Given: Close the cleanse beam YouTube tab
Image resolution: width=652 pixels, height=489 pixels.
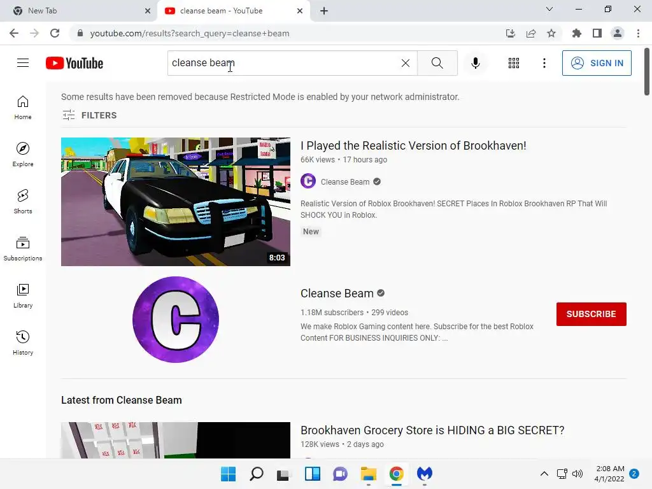Looking at the screenshot, I should coord(300,11).
